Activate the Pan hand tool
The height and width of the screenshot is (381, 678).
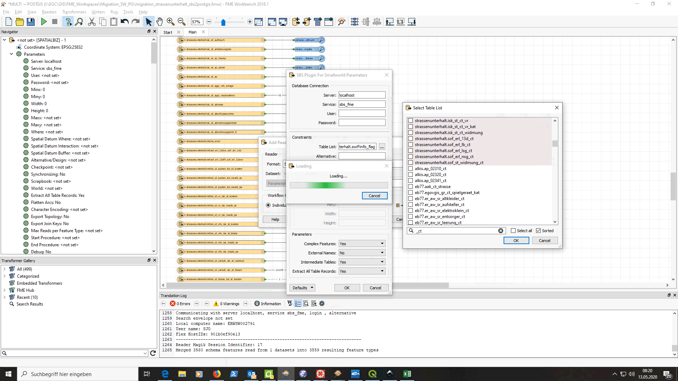[160, 22]
